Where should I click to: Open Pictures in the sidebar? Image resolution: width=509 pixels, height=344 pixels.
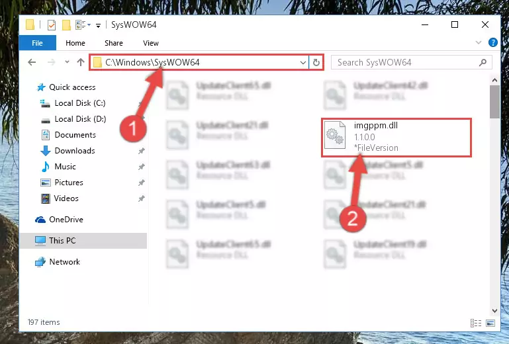[x=69, y=183]
